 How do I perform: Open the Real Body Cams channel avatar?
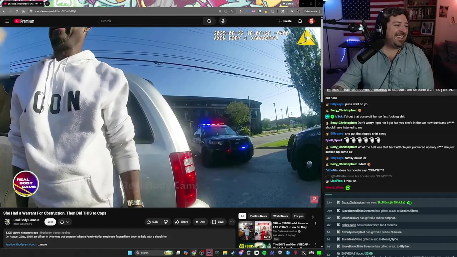click(7, 222)
